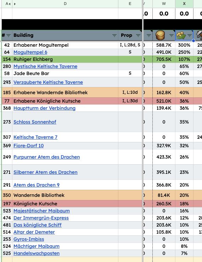The image size is (202, 262).
Task: Open filter menu for Building column
Action: (x=114, y=35)
